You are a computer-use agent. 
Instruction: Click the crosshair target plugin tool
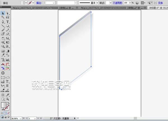(3, 73)
